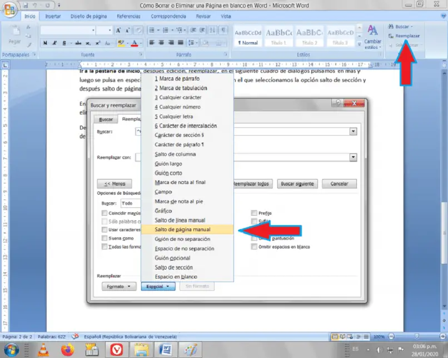Select Marca de párrafo menu item

click(x=187, y=78)
